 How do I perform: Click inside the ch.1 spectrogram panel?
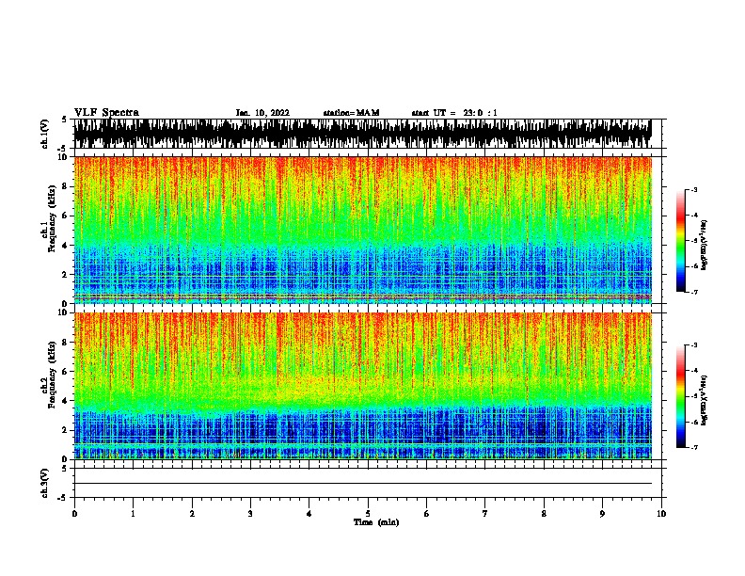[362, 230]
